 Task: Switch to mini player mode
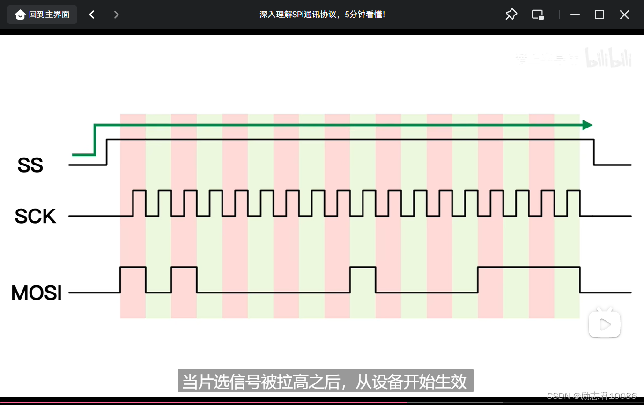(x=538, y=15)
